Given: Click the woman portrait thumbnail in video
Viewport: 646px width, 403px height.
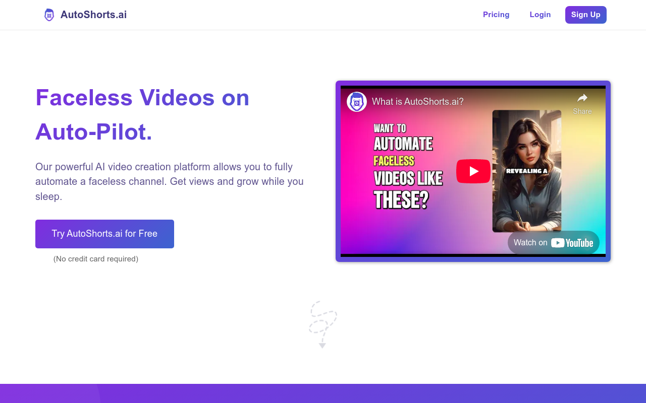Looking at the screenshot, I should pos(527,171).
